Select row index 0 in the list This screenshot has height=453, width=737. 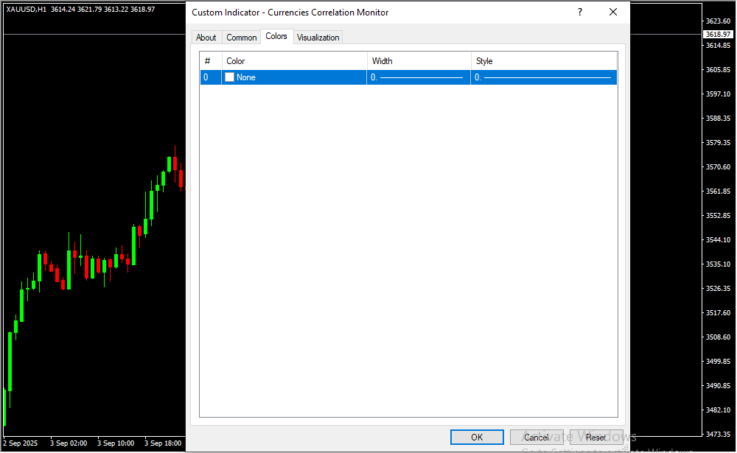(x=206, y=77)
